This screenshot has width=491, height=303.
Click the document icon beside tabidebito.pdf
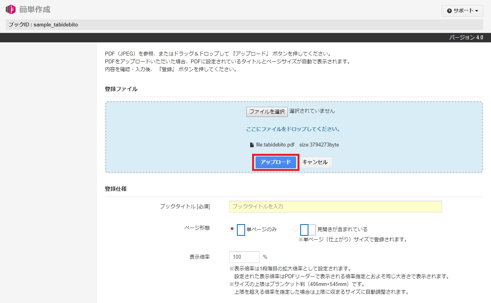tap(251, 144)
